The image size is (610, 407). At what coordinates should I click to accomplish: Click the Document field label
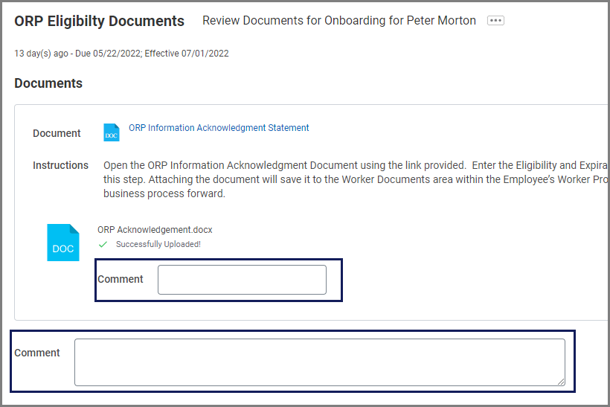(x=57, y=133)
